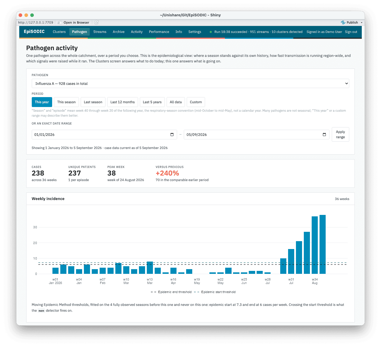Image resolution: width=381 pixels, height=347 pixels.
Task: Select the Last 5 years period
Action: (152, 102)
